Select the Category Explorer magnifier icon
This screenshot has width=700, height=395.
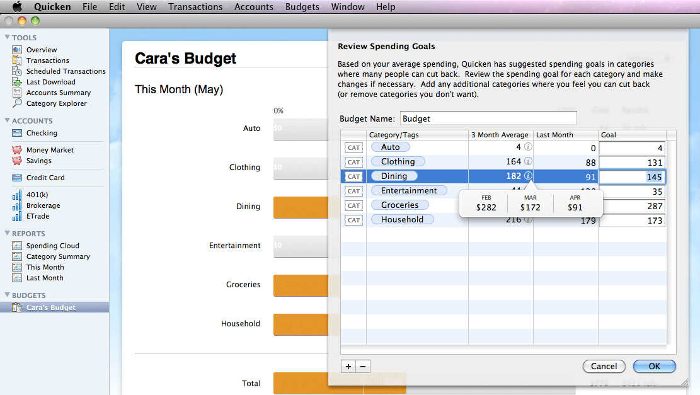(17, 103)
